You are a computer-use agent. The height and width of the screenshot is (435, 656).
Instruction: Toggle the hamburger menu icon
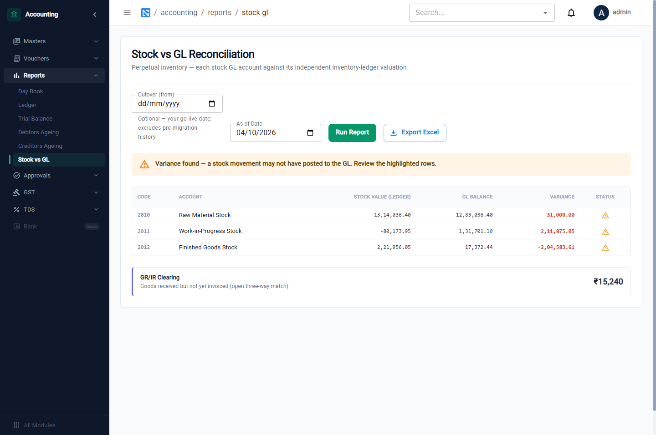127,13
